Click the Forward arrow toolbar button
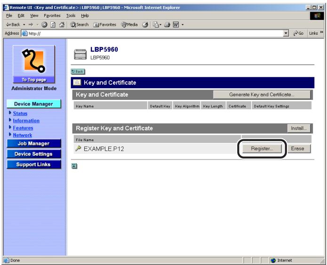327x265 pixels. (31, 25)
